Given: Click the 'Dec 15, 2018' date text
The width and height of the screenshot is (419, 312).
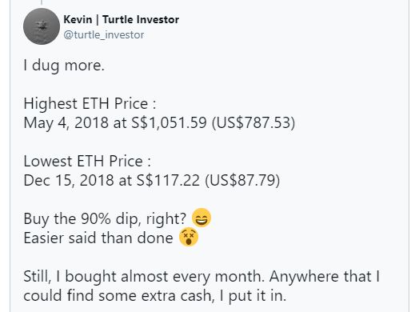Looking at the screenshot, I should (x=69, y=181).
